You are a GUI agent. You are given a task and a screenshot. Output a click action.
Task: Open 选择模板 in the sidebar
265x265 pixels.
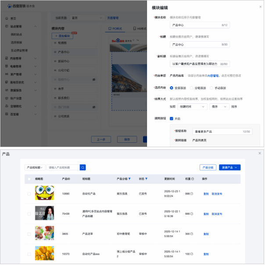click(x=16, y=42)
